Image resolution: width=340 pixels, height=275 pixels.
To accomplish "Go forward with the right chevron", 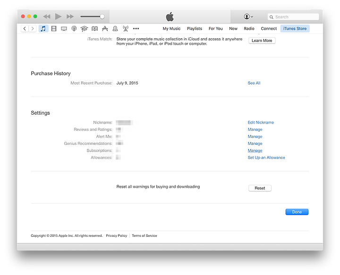I will point(33,29).
